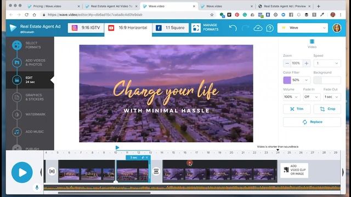Open a new browser tab
Viewport: 351px width, 197px height.
pyautogui.click(x=318, y=6)
